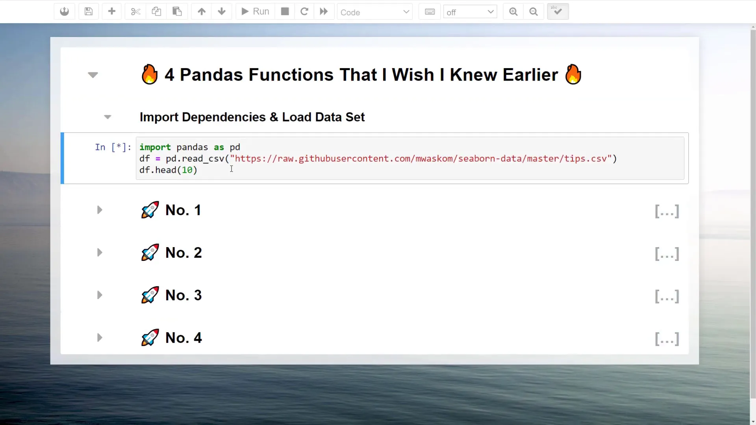Restart and run all cells icon

(x=324, y=11)
